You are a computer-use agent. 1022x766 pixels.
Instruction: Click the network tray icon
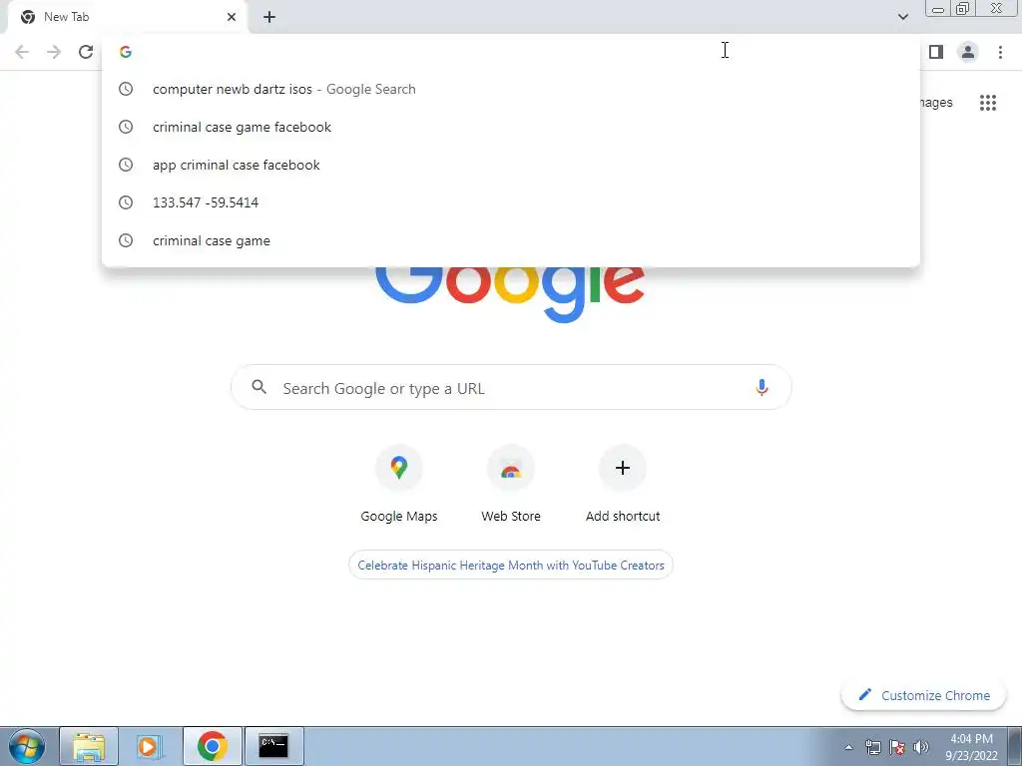coord(872,747)
